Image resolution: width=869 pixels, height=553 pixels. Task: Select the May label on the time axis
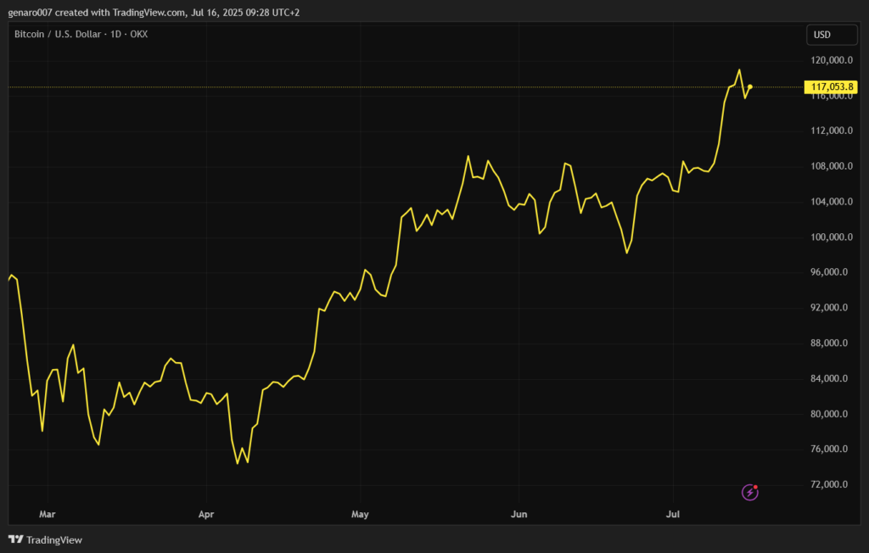coord(360,514)
